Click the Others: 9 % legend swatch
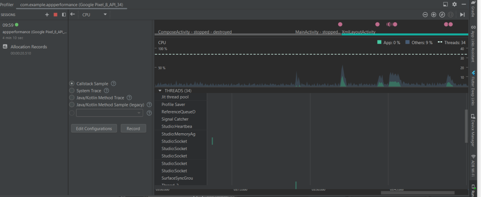Viewport: 481px width, 197px height. [x=407, y=43]
